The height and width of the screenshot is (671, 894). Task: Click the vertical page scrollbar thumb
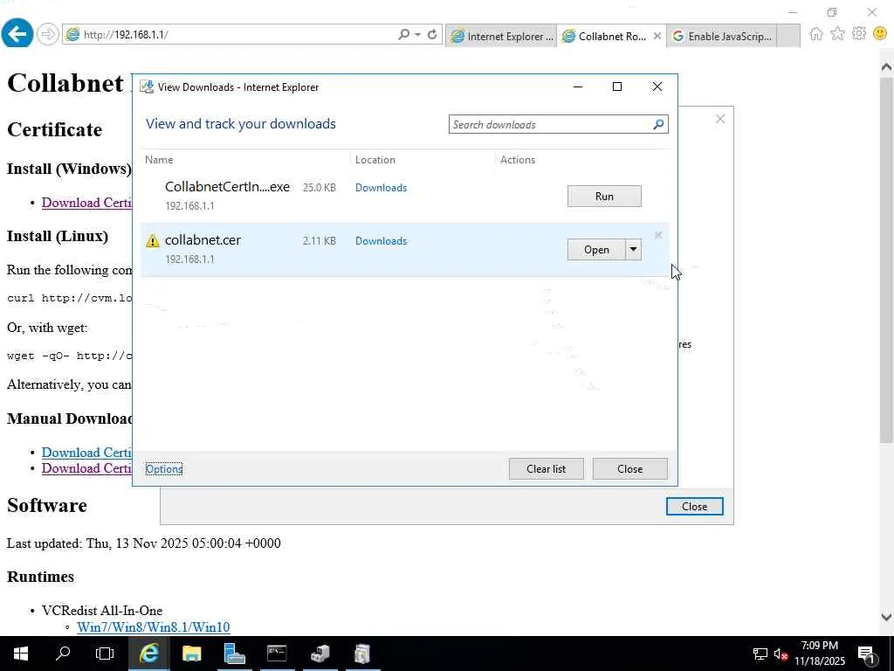(x=886, y=259)
